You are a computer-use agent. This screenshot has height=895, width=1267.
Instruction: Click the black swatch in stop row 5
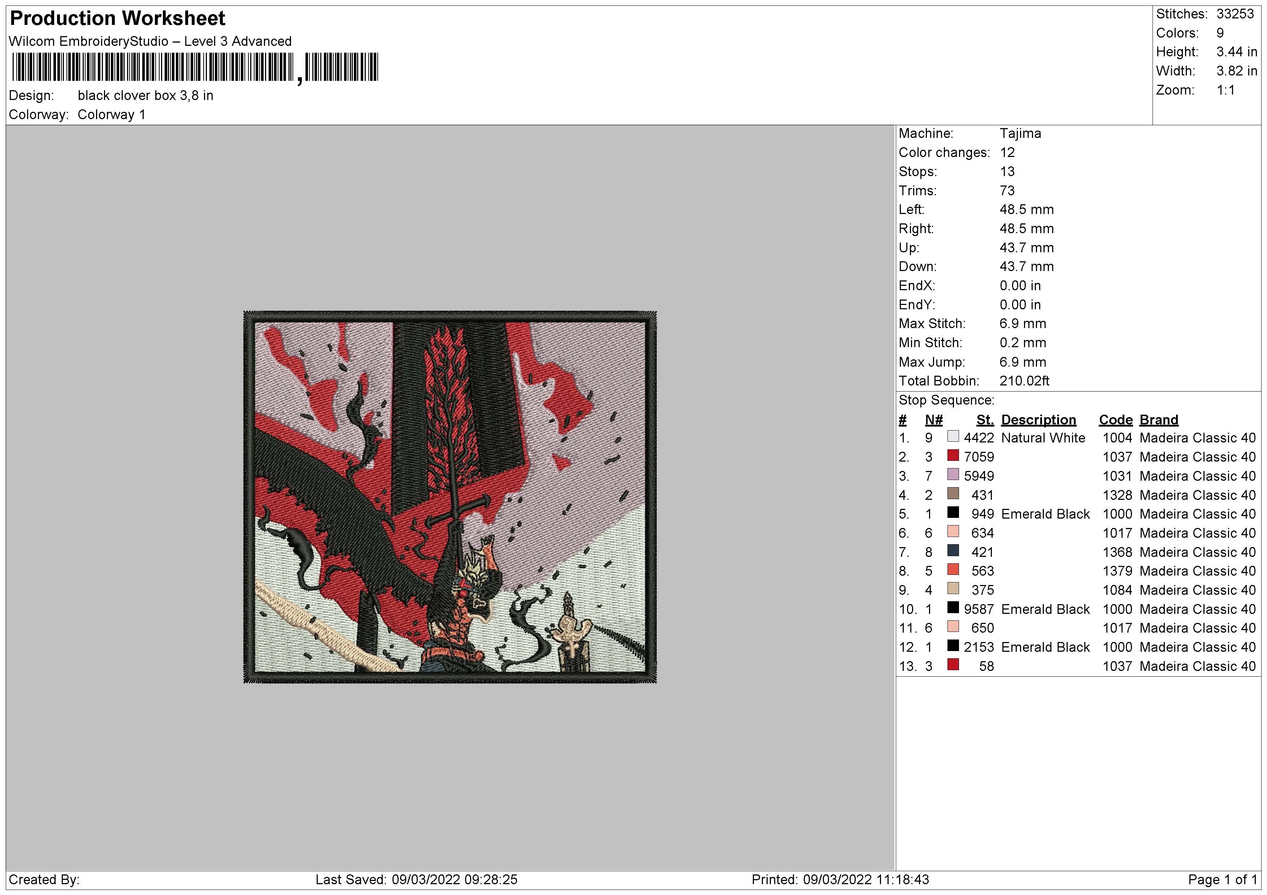coord(953,513)
